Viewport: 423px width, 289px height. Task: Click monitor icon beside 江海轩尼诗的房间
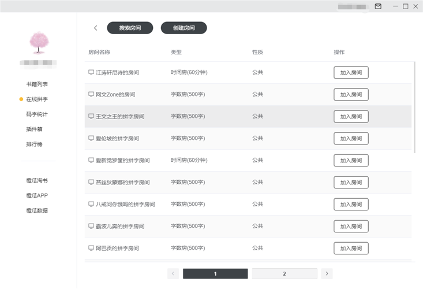point(91,72)
